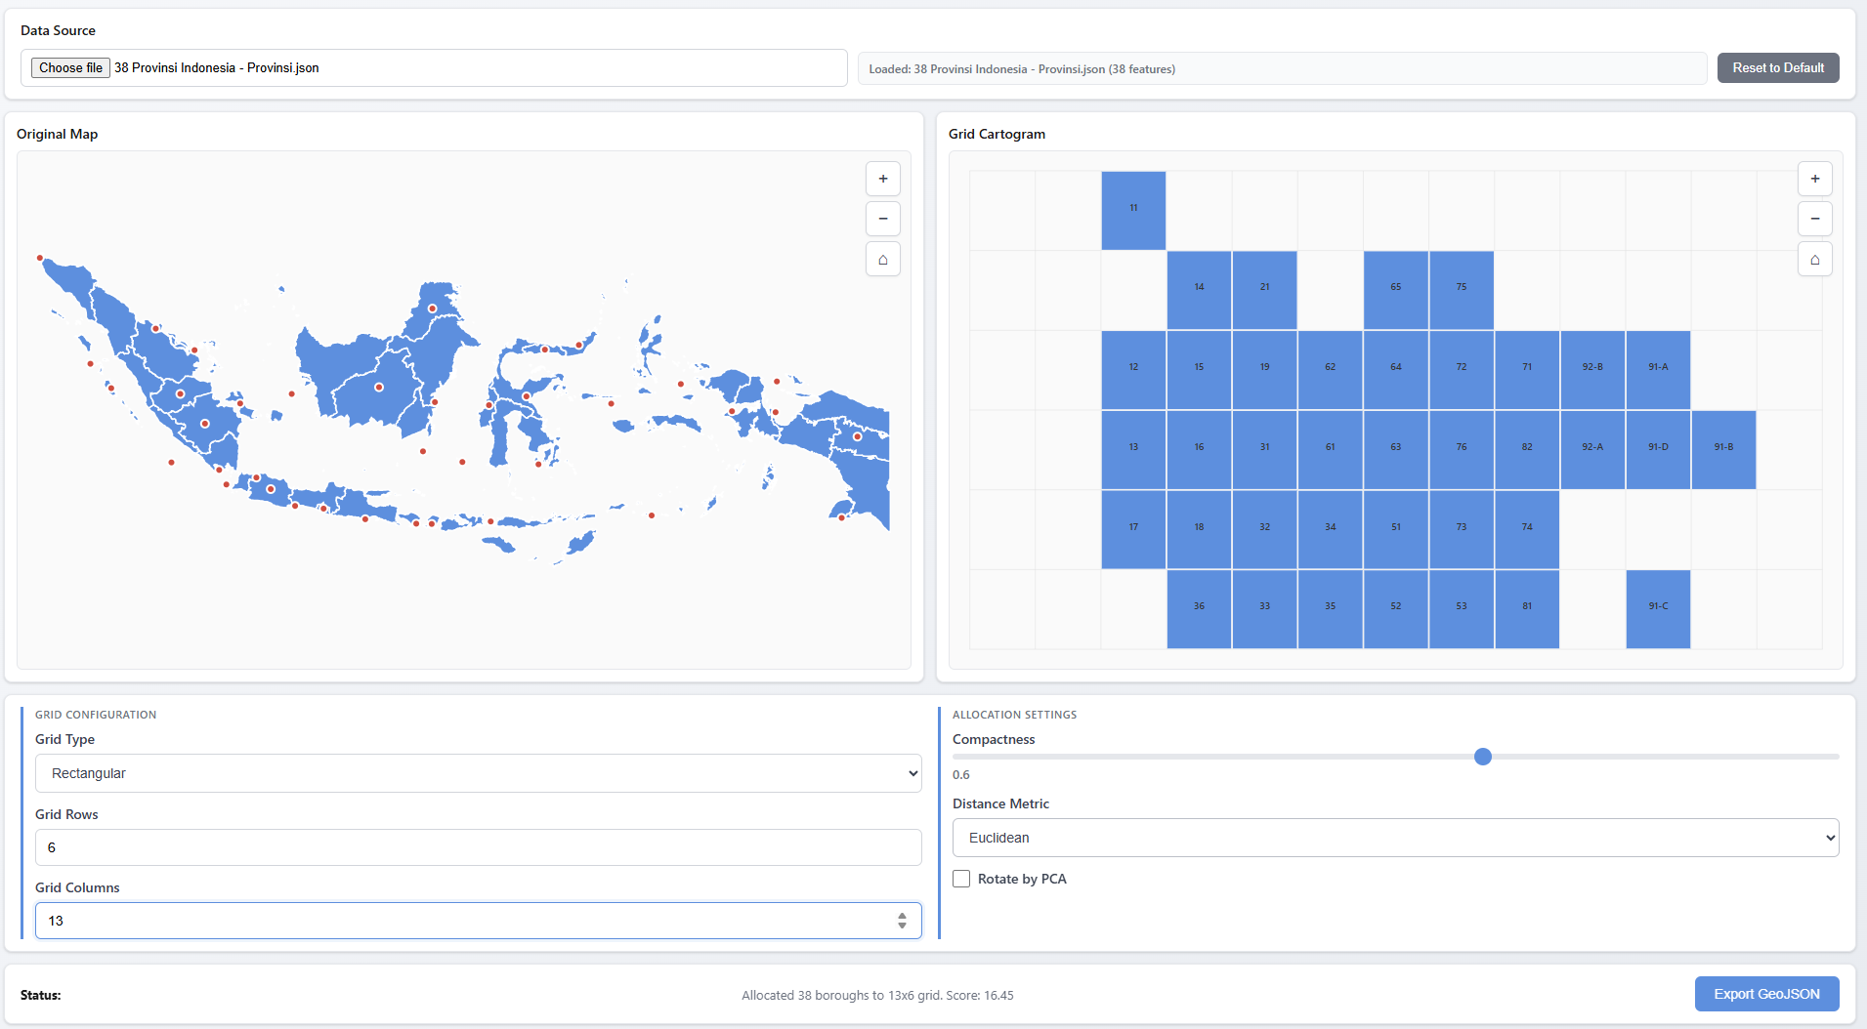Reset Original Map view with home icon
This screenshot has width=1867, height=1029.
click(882, 260)
